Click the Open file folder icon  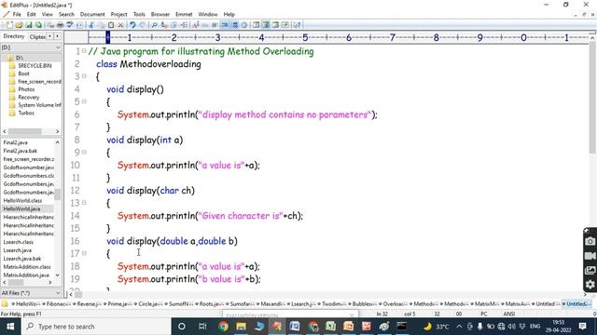(19, 25)
